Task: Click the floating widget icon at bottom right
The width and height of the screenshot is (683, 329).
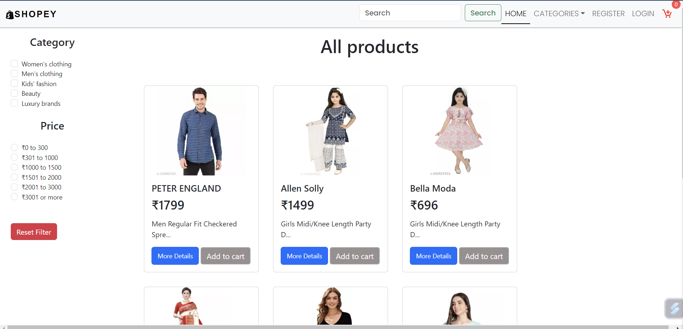Action: pyautogui.click(x=674, y=308)
